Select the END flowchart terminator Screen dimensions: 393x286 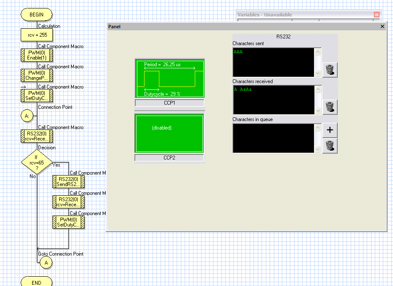tap(37, 282)
